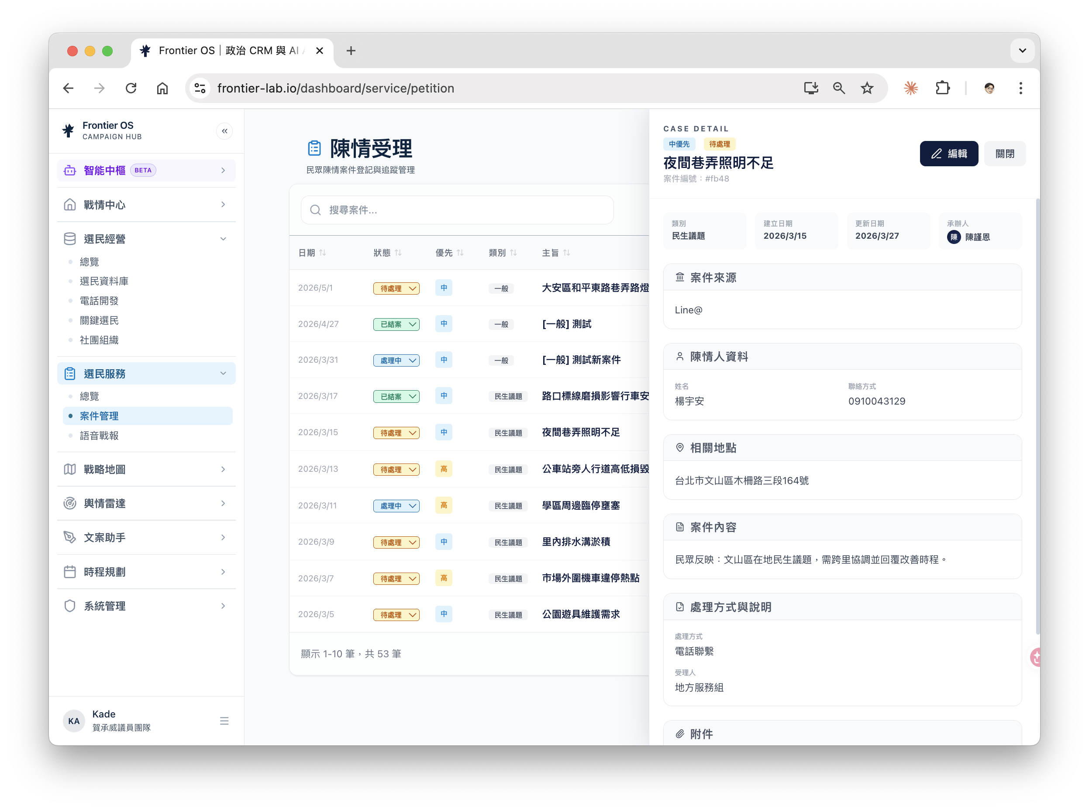This screenshot has width=1089, height=810.
Task: Open 選民資料庫 in sidebar
Action: 104,281
